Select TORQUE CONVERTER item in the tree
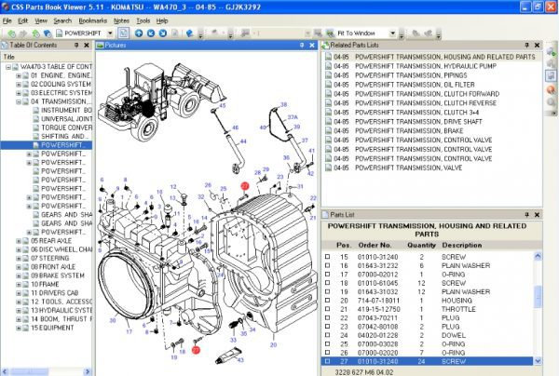This screenshot has width=559, height=376. 65,128
